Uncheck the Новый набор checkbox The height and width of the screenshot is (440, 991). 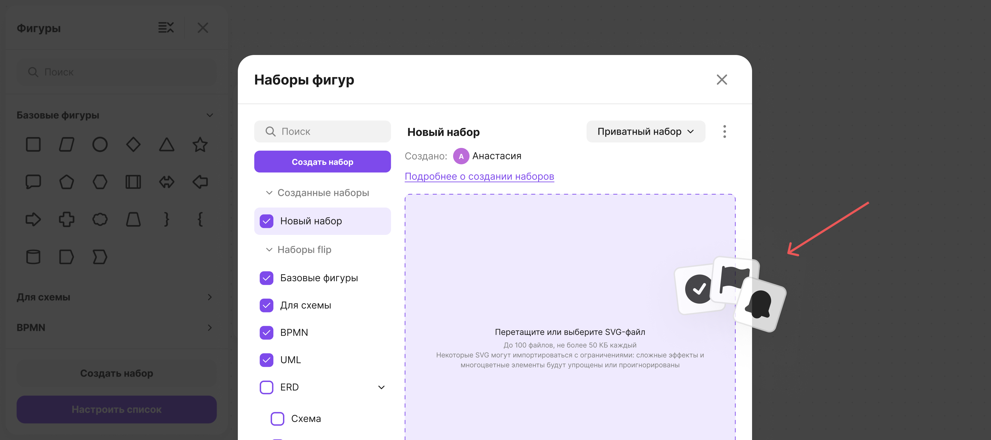(266, 221)
